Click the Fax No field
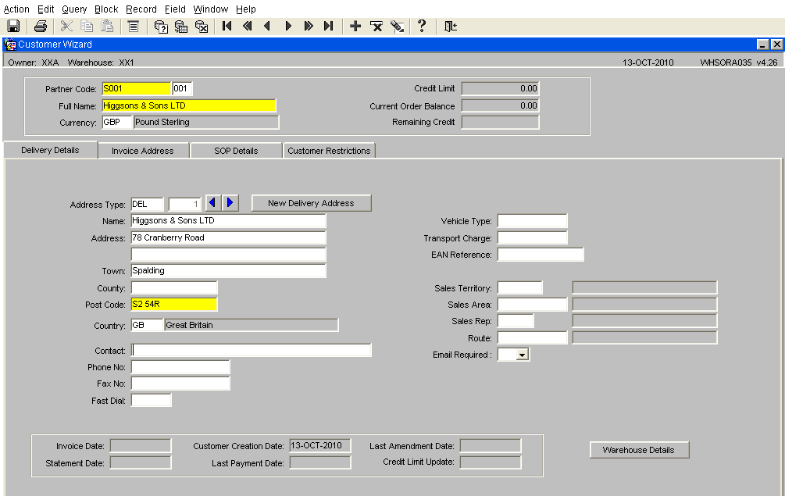 point(180,384)
